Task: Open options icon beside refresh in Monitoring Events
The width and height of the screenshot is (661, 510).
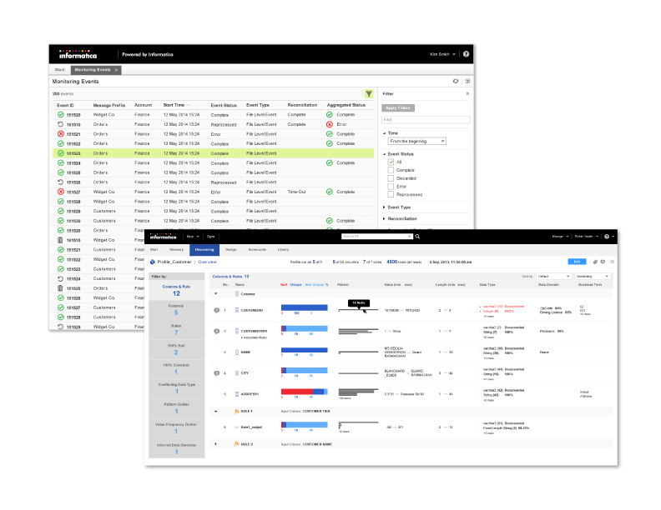Action: (467, 81)
